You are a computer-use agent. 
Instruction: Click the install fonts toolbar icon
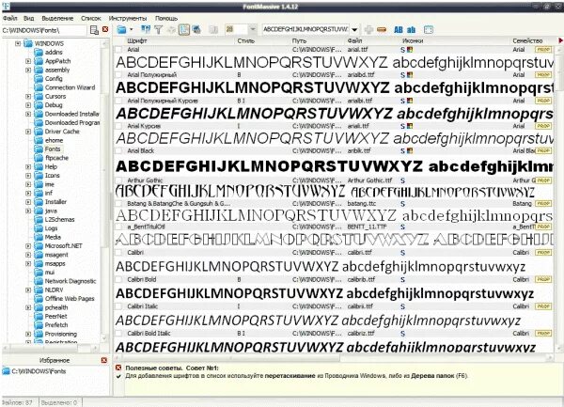pos(196,29)
